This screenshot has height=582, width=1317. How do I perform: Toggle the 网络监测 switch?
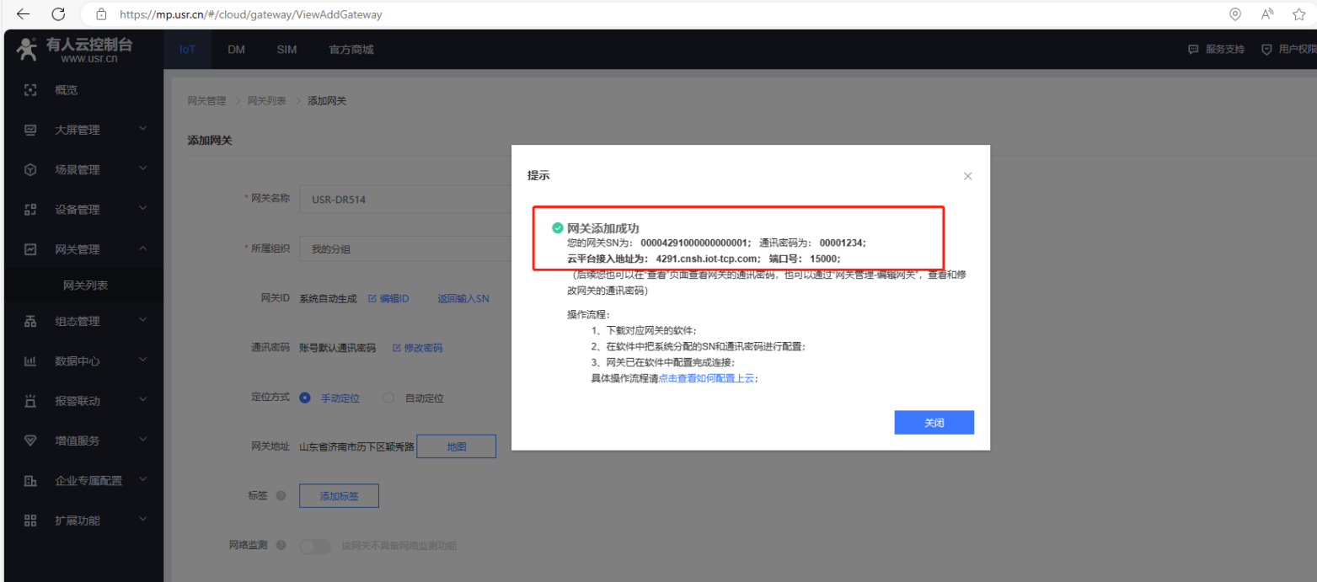316,546
